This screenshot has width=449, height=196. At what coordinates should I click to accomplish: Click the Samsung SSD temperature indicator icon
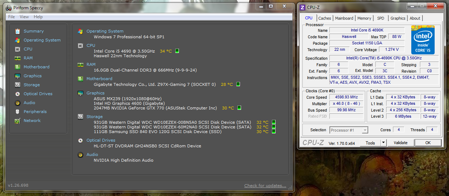(273, 131)
